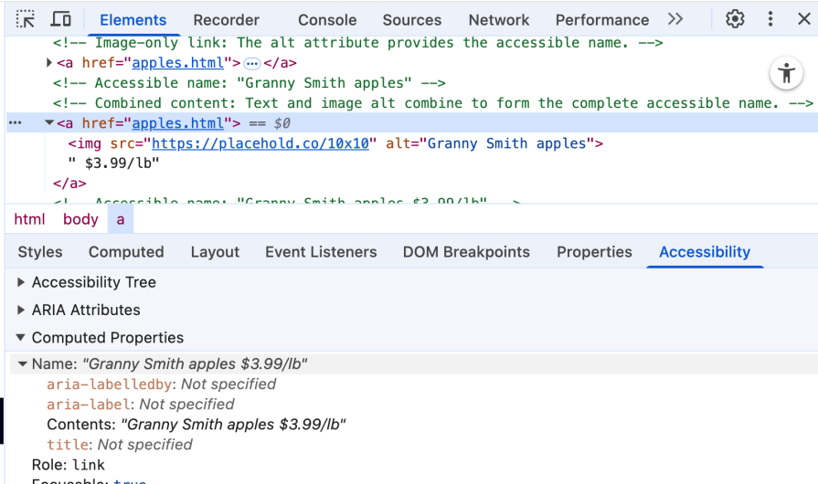The image size is (818, 484).
Task: Follow the apples.html link in selected anchor
Action: pyautogui.click(x=177, y=123)
